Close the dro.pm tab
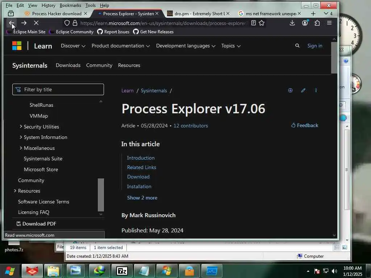371x278 pixels. [x=228, y=13]
